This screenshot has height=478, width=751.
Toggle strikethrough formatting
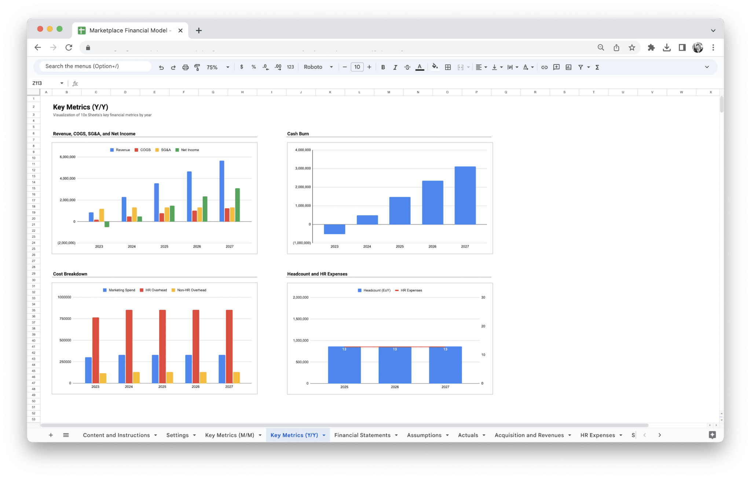(x=407, y=67)
